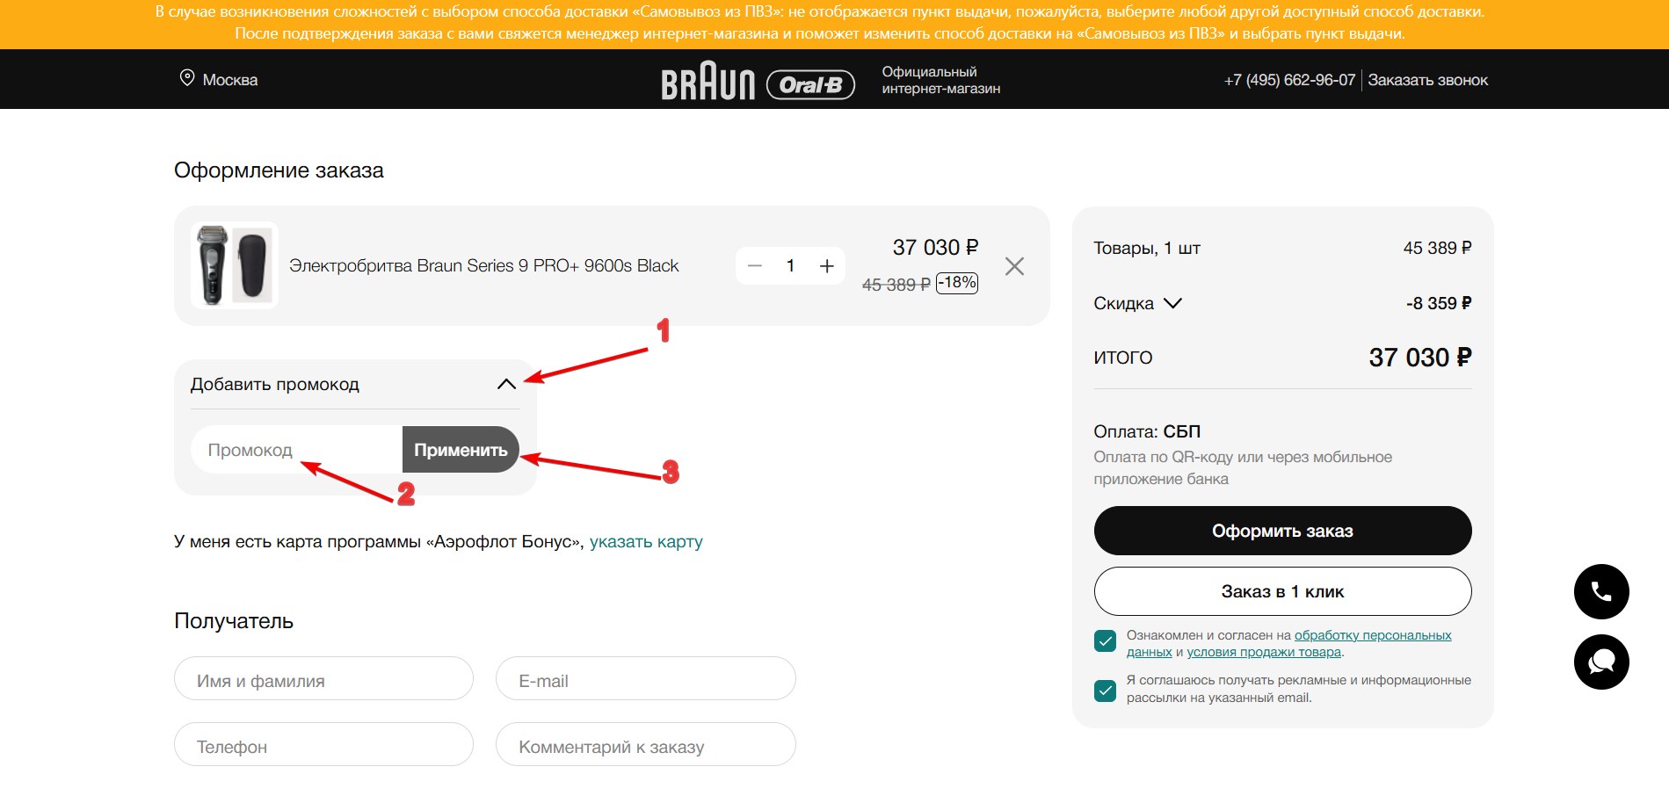Click Заказать звонок in header
Screen dimensions: 1669x803
point(1427,80)
